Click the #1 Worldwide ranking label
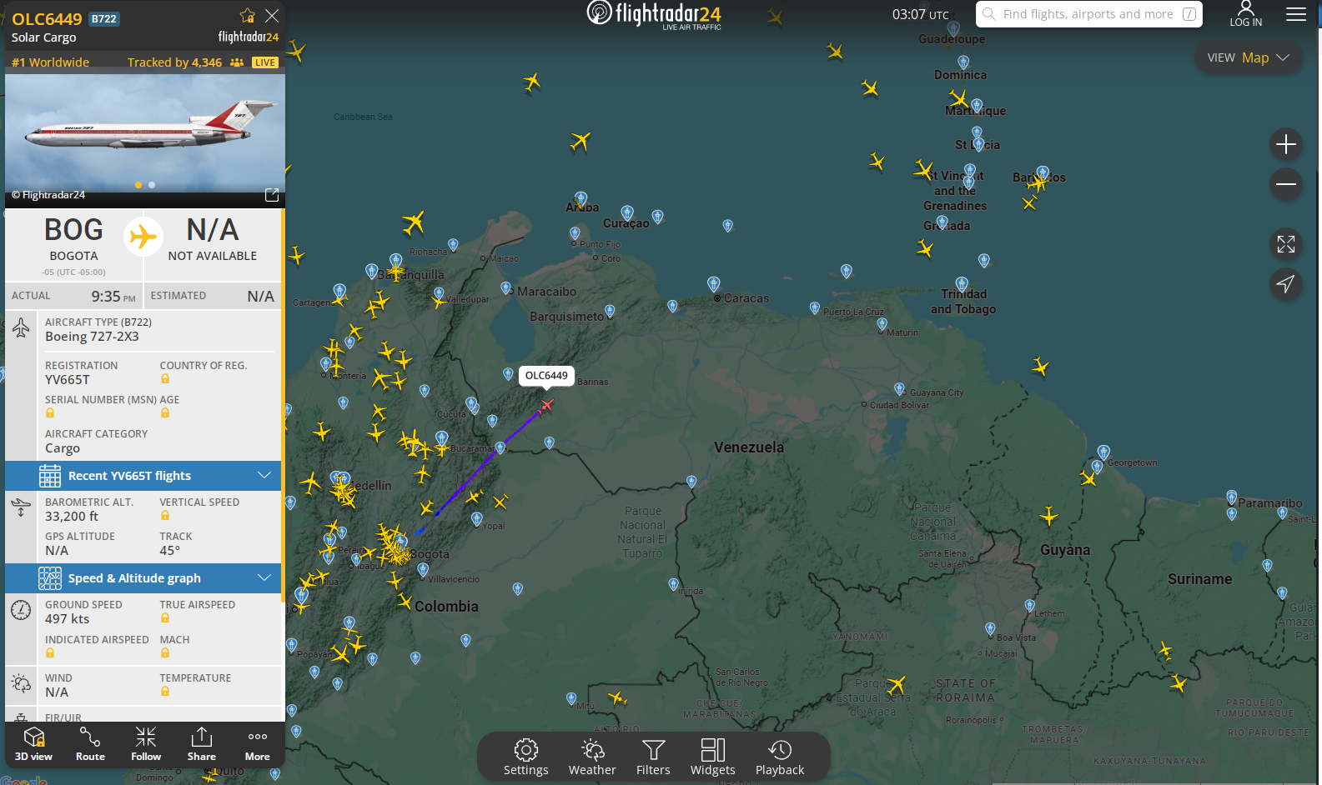Viewport: 1322px width, 785px height. [50, 62]
